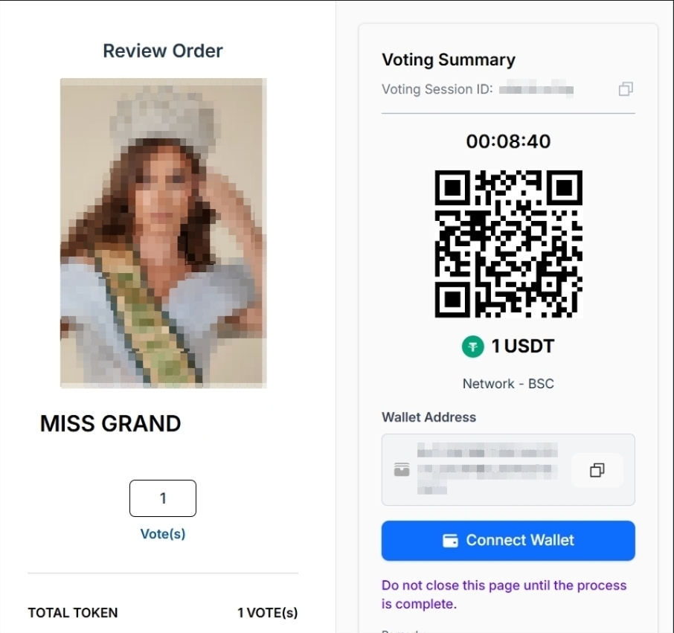Click the green Tether USDT logo

pos(472,346)
